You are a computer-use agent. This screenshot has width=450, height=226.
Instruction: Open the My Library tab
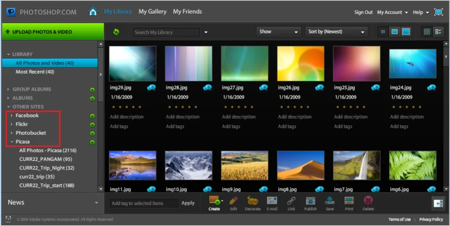pyautogui.click(x=118, y=12)
